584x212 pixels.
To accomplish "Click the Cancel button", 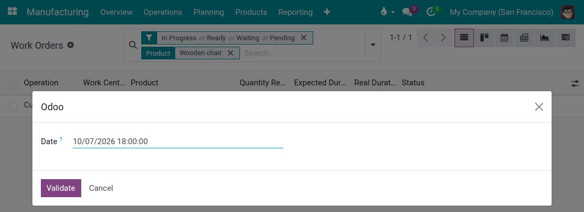I will [101, 188].
